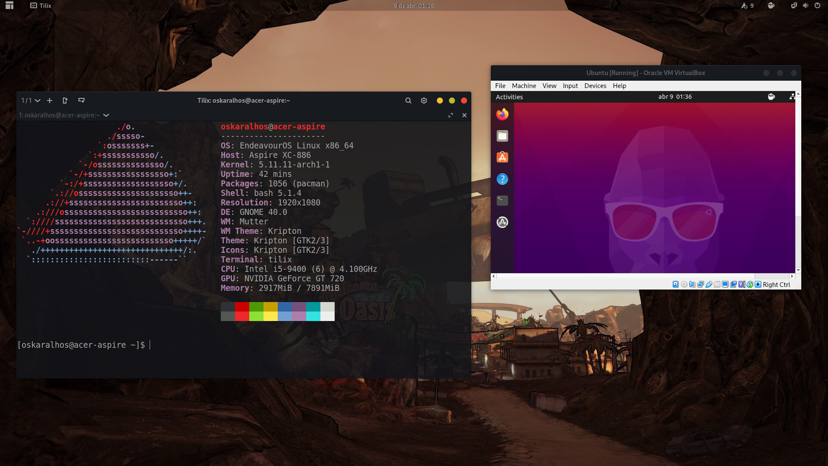828x466 pixels.
Task: Click recording indicator icon in VirtualBox status bar
Action: [733, 284]
